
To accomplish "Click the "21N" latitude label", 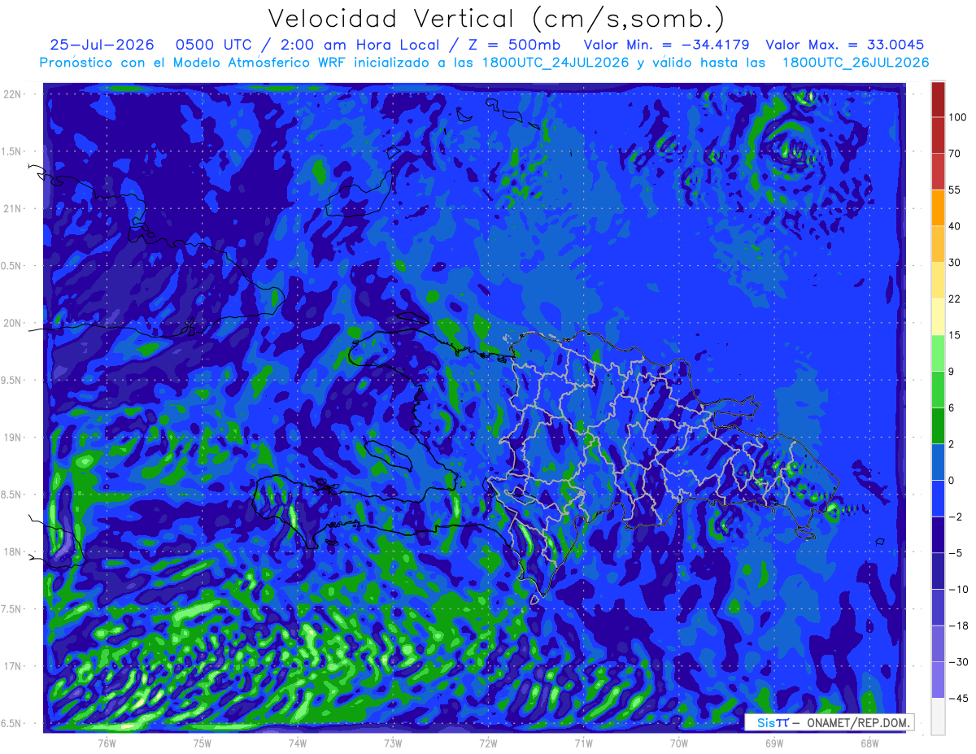I will [11, 208].
